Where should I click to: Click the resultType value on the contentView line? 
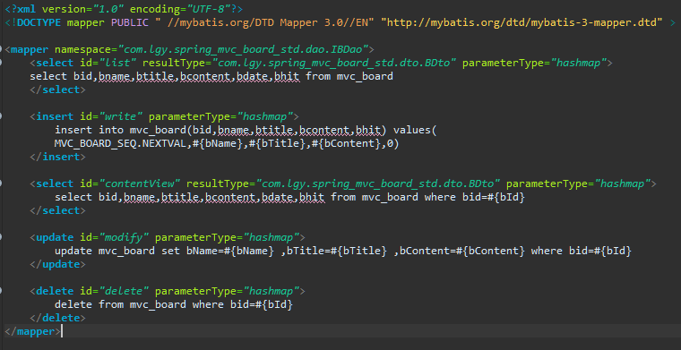pyautogui.click(x=377, y=184)
